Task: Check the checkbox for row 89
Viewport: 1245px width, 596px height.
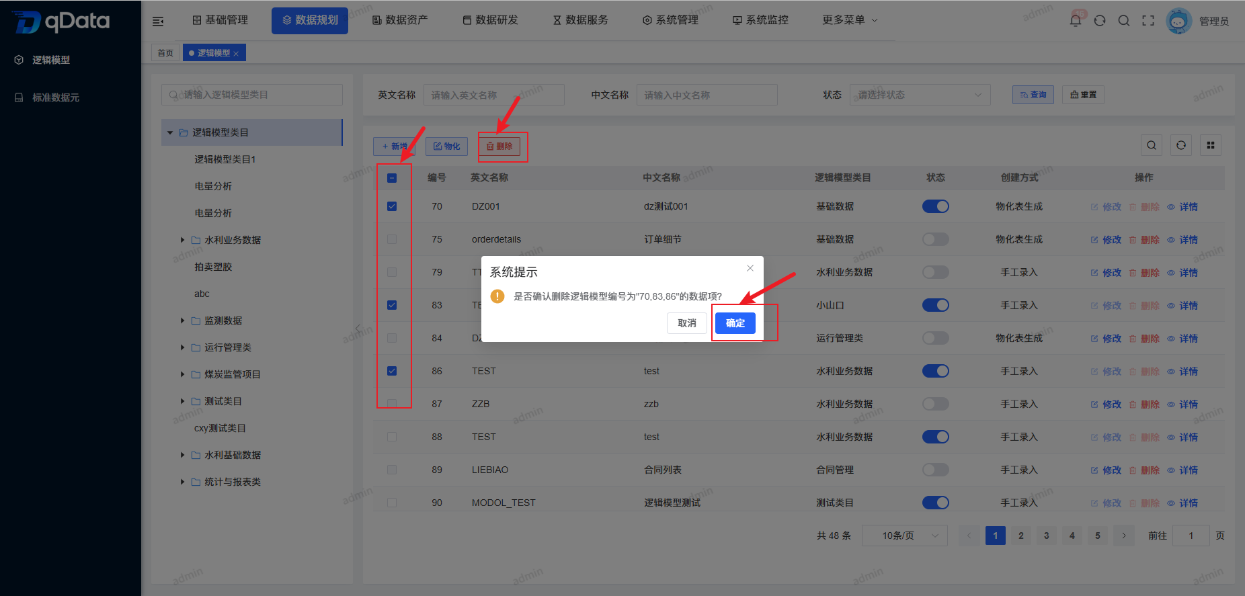Action: pyautogui.click(x=392, y=470)
